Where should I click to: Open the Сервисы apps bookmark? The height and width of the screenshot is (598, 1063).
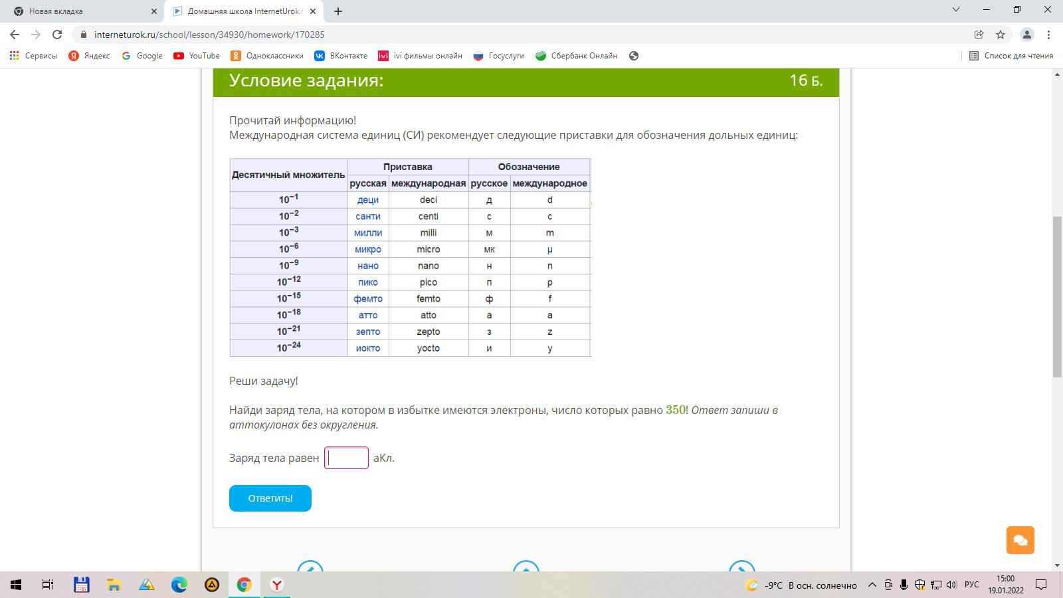point(33,56)
